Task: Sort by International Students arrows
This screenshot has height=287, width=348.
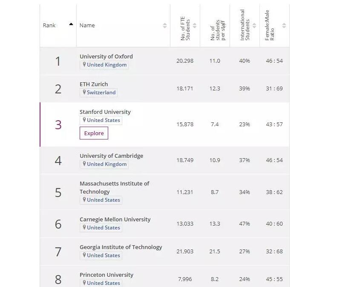Action: click(x=254, y=26)
